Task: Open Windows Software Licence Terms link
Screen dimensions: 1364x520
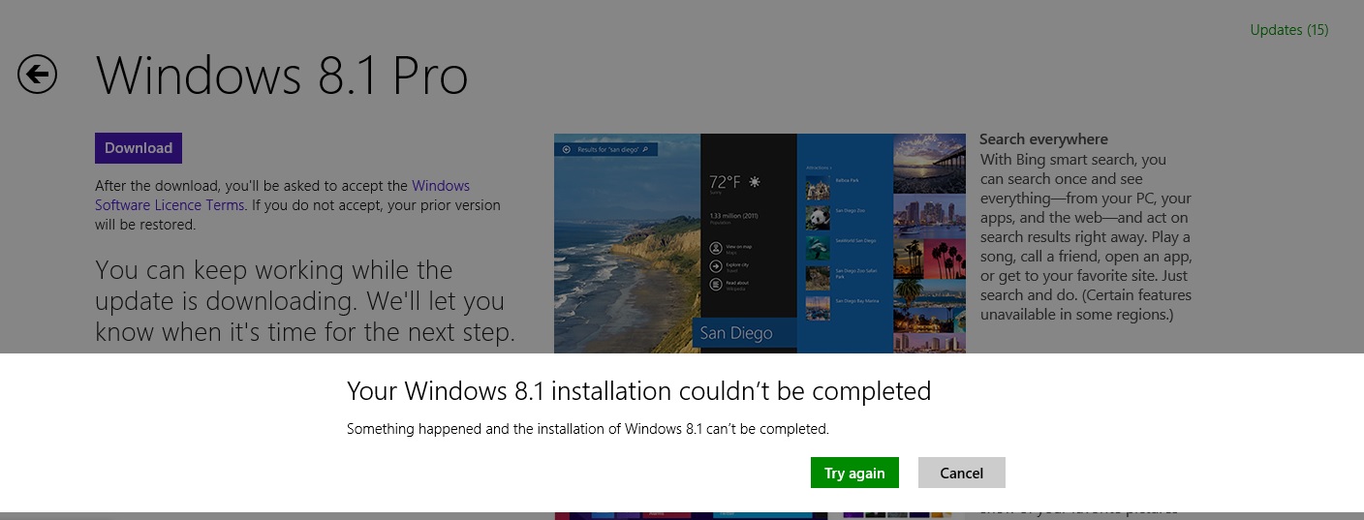Action: (283, 195)
